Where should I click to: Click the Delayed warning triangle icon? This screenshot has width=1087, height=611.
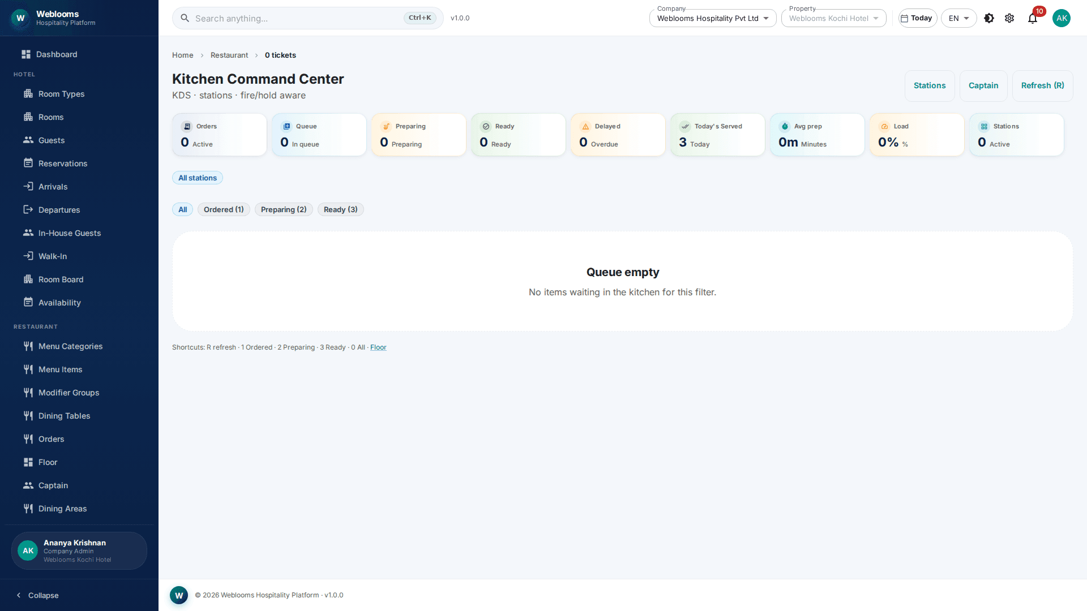(x=586, y=127)
